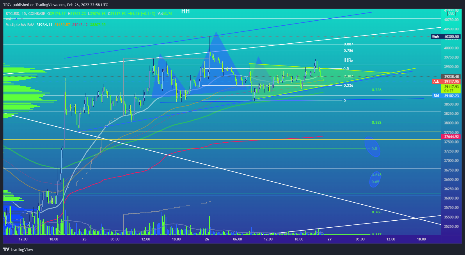This screenshot has width=465, height=255.
Task: Click the green 0.786 Fibonacci label
Action: pyautogui.click(x=377, y=212)
